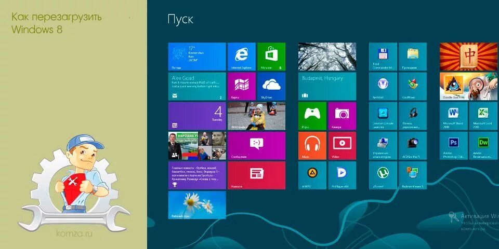The width and height of the screenshot is (499, 249).
Task: Launch the AIMP3 tile
Action: tap(312, 175)
